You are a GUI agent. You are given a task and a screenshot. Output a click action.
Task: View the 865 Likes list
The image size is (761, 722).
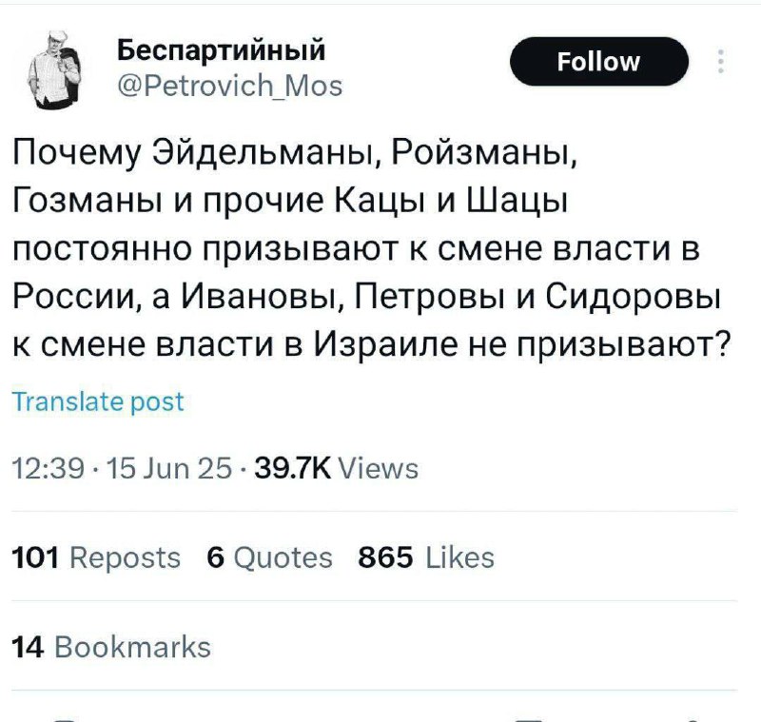(426, 556)
